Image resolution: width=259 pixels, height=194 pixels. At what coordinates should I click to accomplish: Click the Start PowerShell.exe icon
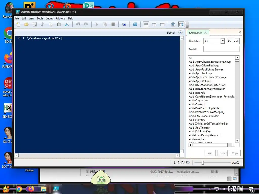coord(135,25)
